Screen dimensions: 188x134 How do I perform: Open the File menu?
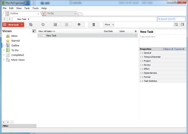pos(5,8)
